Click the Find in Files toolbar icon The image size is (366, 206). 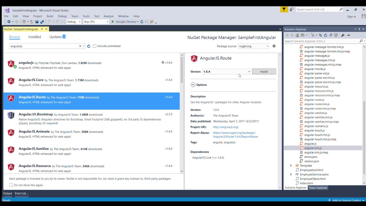[152, 22]
